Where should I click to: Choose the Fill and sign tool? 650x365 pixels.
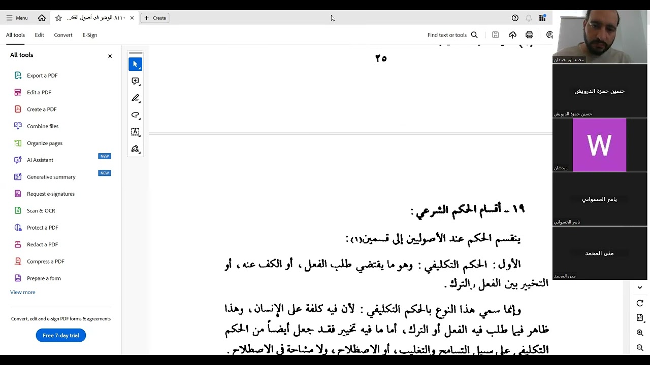(135, 149)
